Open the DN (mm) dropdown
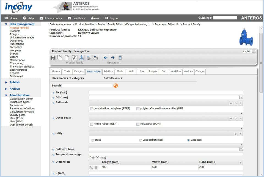This screenshot has height=177, width=264. point(241,97)
